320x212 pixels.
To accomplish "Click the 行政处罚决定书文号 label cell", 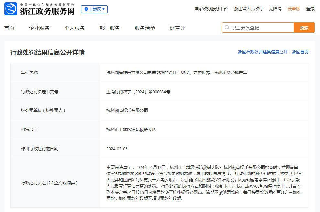I will [x=55, y=92].
